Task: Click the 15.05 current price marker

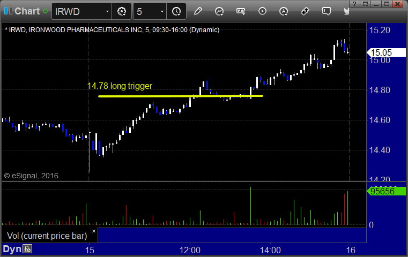Action: click(386, 52)
